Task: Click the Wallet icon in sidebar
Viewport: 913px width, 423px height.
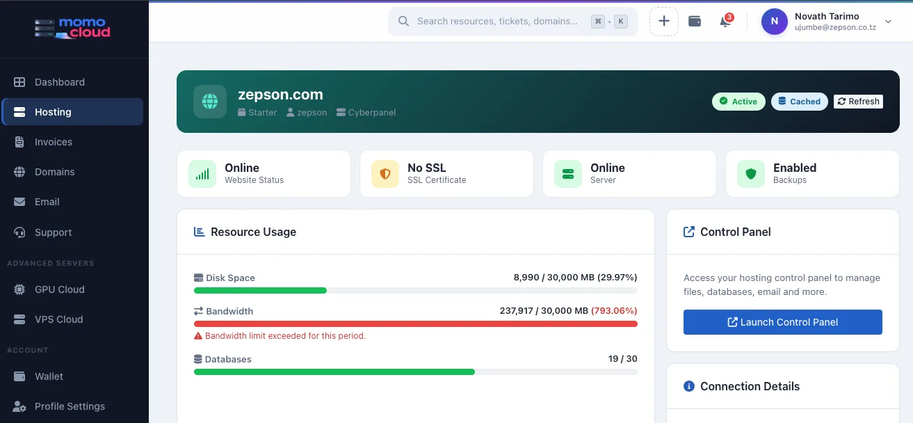Action: 19,376
